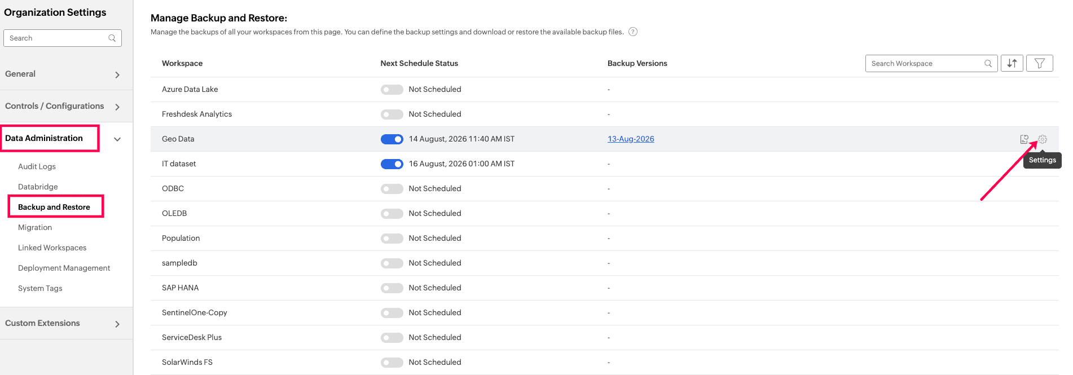The height and width of the screenshot is (375, 1073).
Task: Expand Controls / Configurations chevron
Action: pyautogui.click(x=117, y=107)
